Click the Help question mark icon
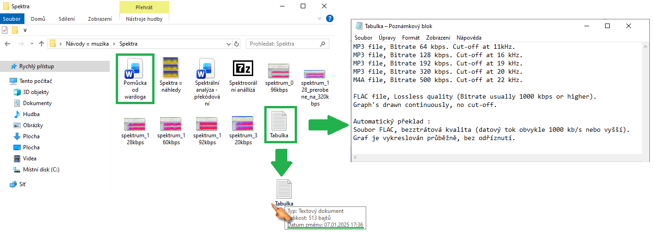This screenshot has width=654, height=235. pos(330,19)
